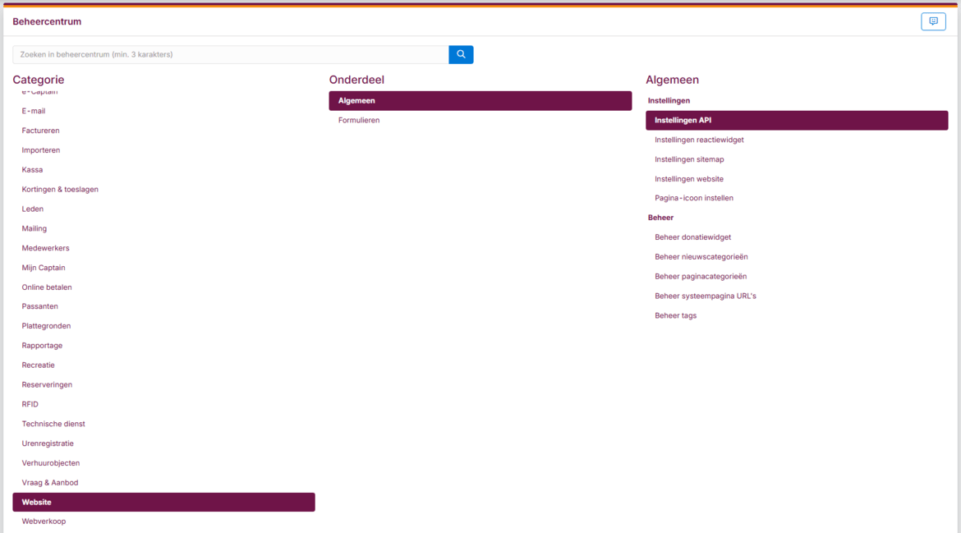Click the Beheercentrum search field
This screenshot has width=961, height=533.
coord(230,54)
